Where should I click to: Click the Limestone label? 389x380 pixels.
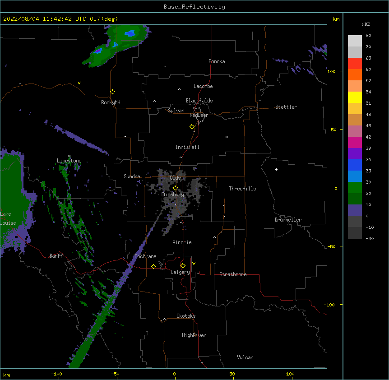click(69, 161)
